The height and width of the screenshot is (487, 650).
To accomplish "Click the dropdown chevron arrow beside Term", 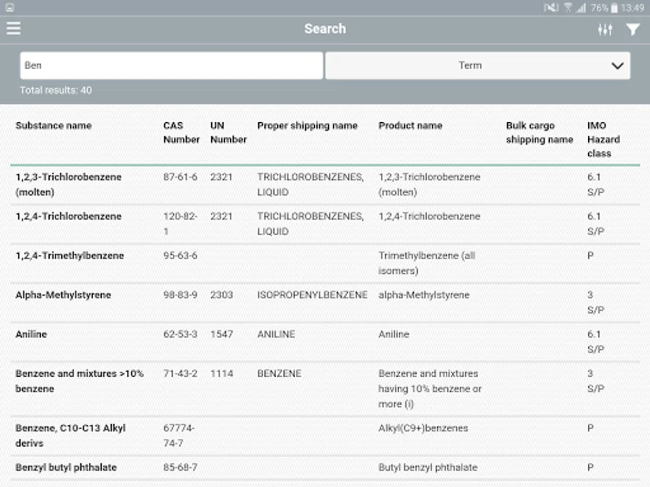I will (x=617, y=66).
